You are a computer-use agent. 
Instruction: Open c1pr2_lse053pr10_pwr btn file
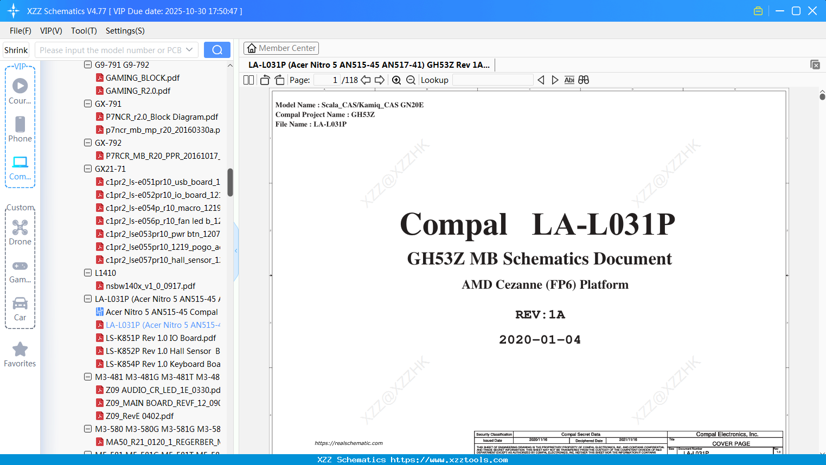[x=158, y=234]
